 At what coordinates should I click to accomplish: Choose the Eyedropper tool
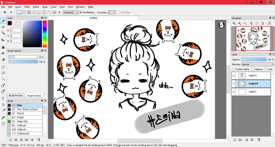pos(3,118)
